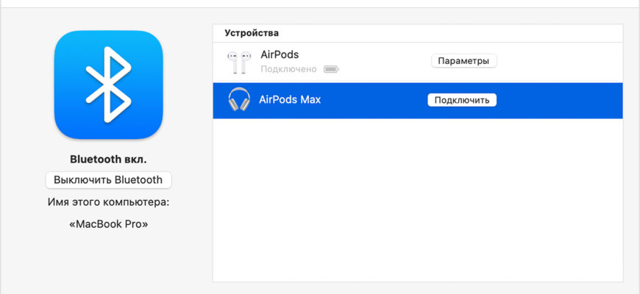Viewport: 640px width, 294px height.
Task: Click the large blue Bluetooth logo
Action: click(108, 85)
